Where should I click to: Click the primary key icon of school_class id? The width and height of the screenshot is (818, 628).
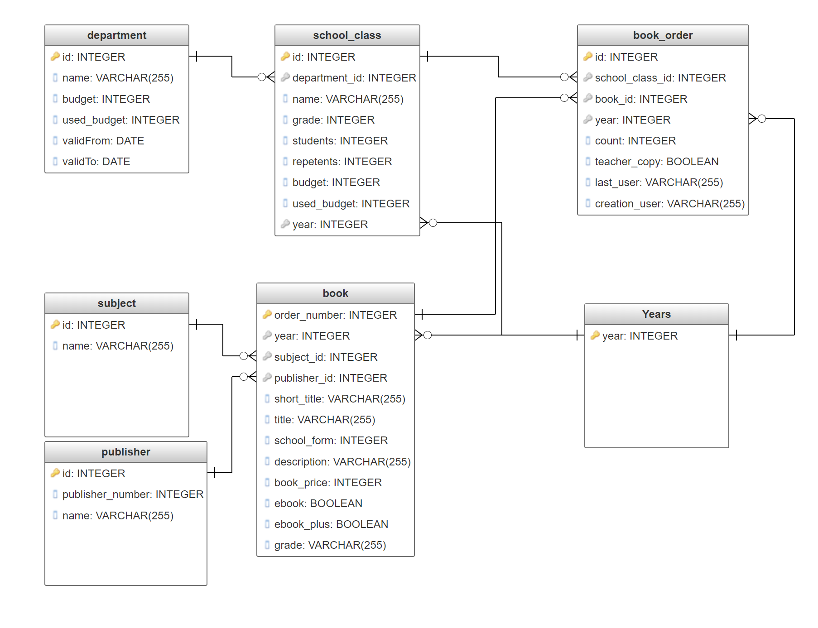(285, 57)
